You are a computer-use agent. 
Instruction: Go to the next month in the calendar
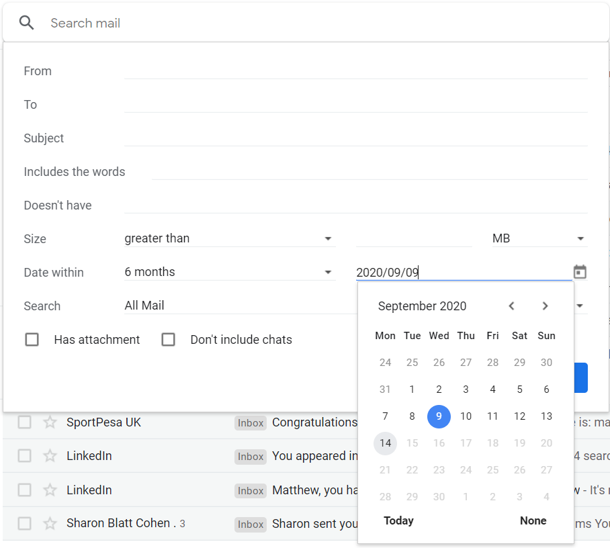click(545, 306)
